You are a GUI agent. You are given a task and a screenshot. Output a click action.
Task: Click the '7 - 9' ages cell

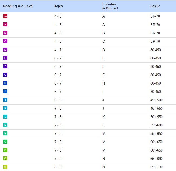point(58,159)
